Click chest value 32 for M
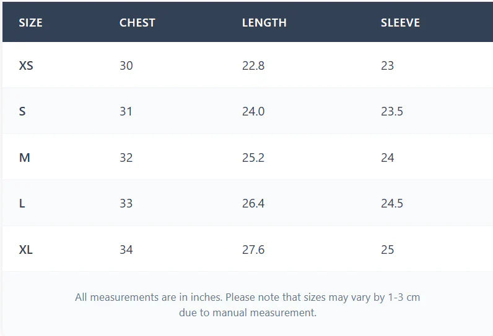The height and width of the screenshot is (336, 493). [126, 157]
